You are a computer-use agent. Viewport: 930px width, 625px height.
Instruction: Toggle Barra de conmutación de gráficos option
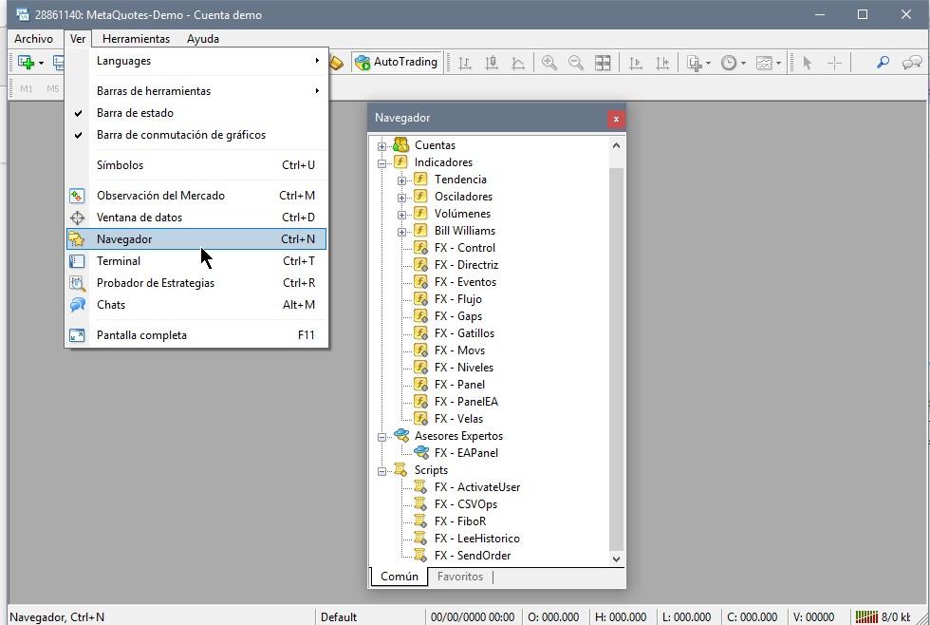point(196,135)
